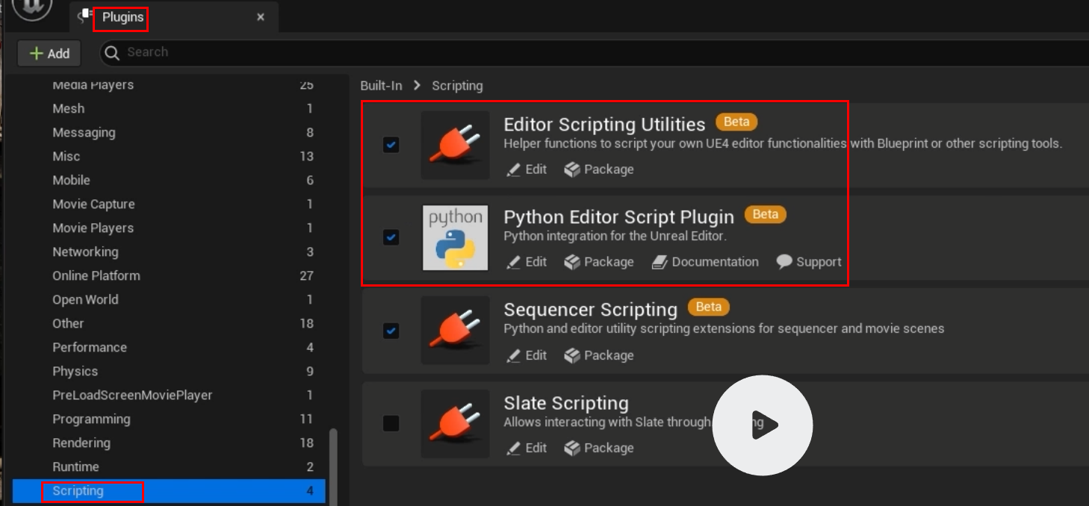Click the Slate Scripting plug icon

[455, 423]
